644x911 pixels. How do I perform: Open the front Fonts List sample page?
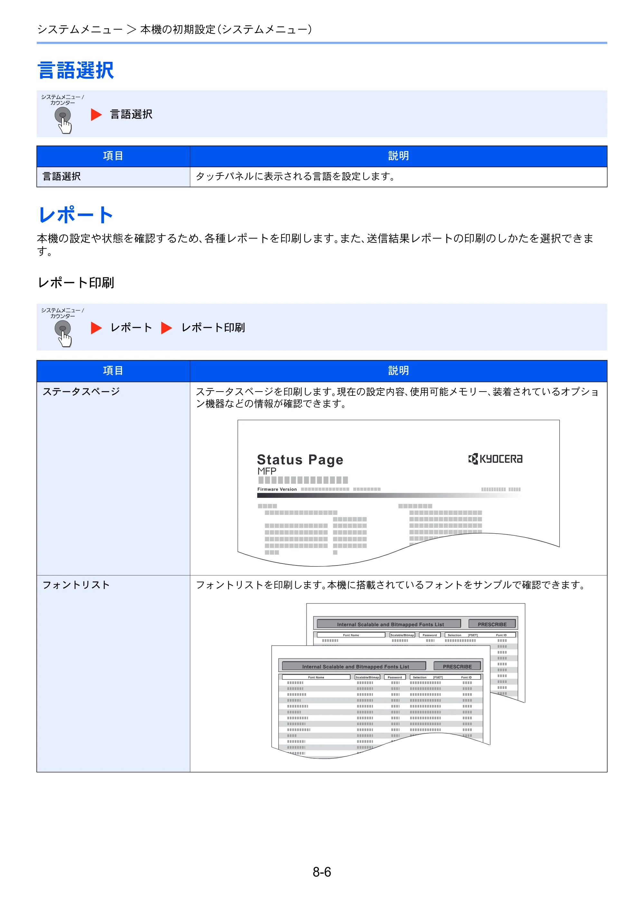point(381,702)
